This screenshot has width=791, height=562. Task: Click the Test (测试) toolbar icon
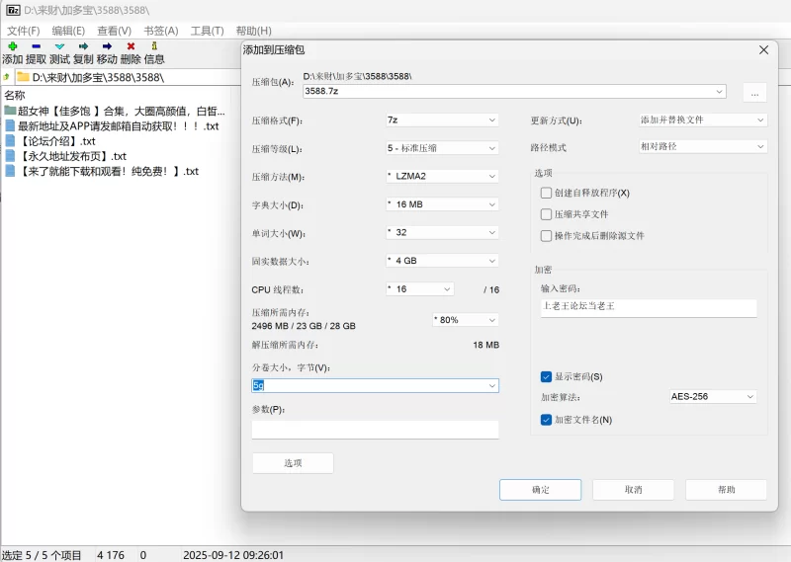point(59,46)
